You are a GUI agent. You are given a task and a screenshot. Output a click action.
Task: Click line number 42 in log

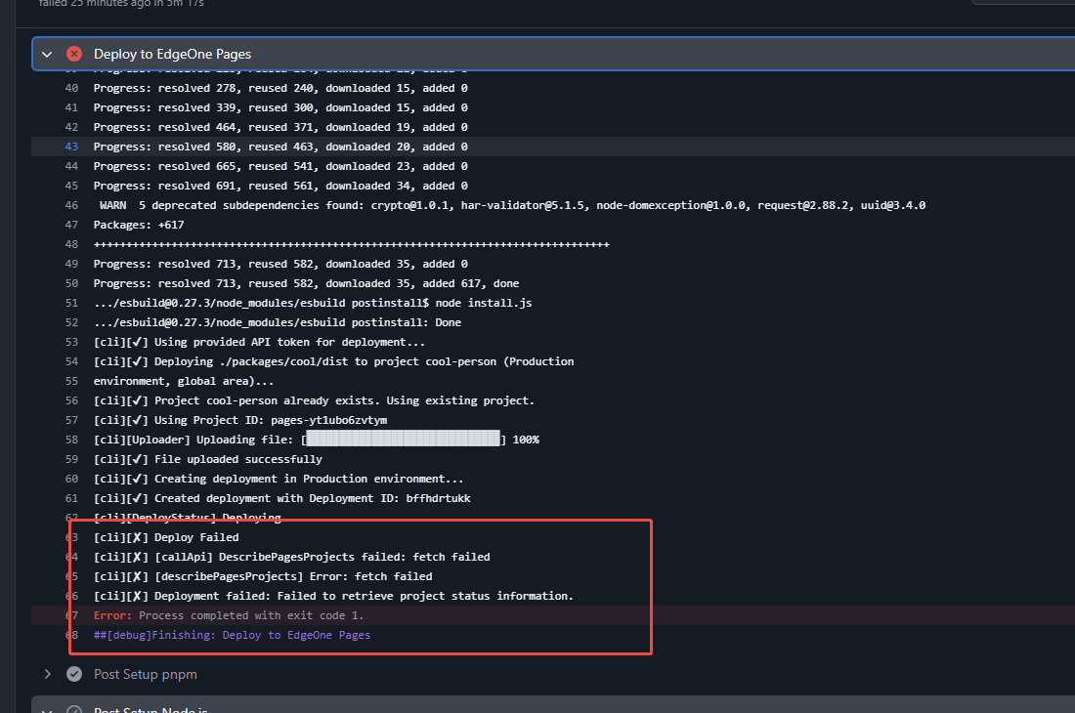tap(71, 127)
